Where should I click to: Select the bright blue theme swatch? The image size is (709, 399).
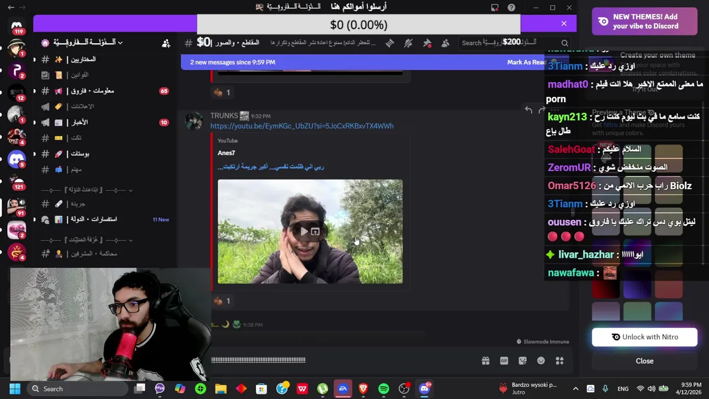(x=669, y=312)
